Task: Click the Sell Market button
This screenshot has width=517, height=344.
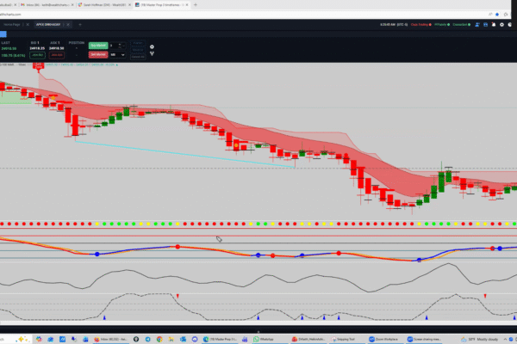Action: click(x=97, y=54)
